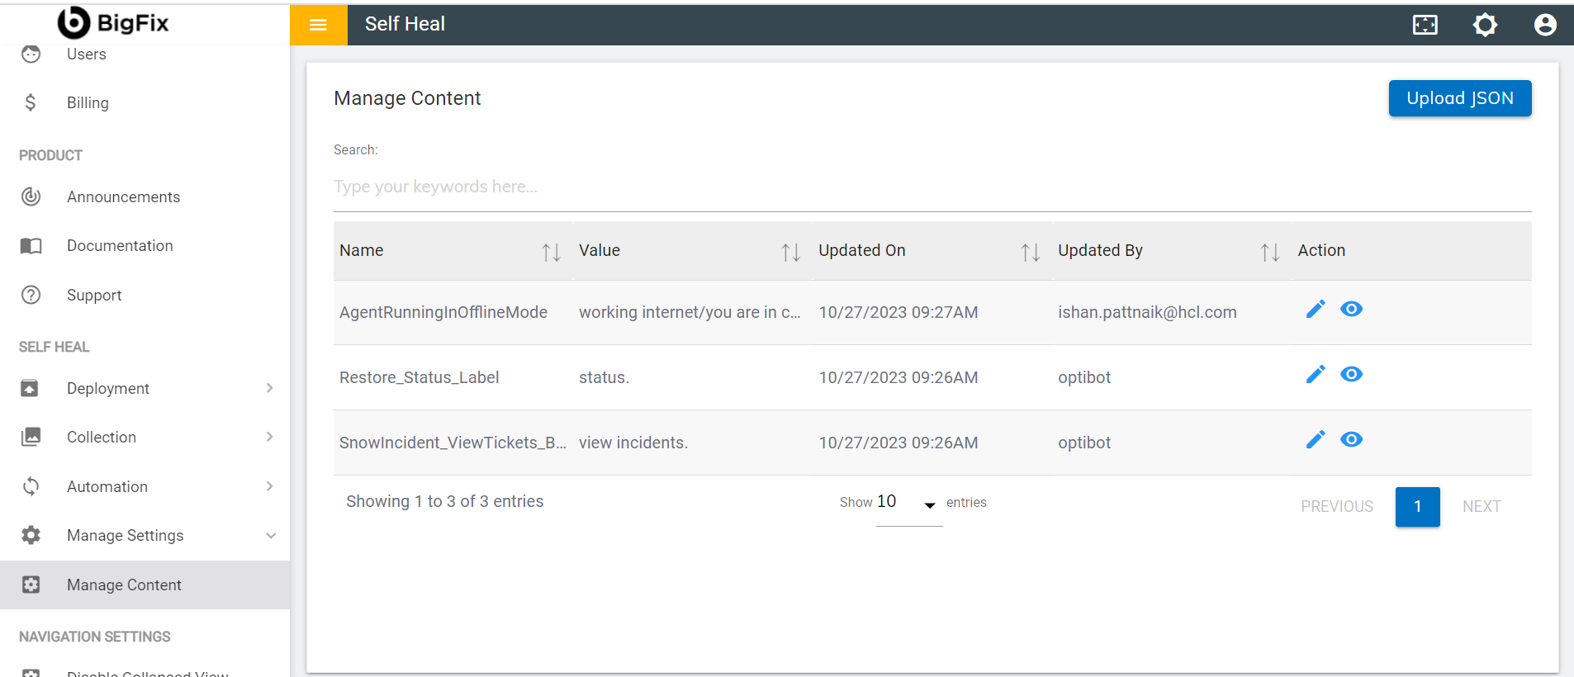The height and width of the screenshot is (677, 1574).
Task: Click the hamburger menu icon
Action: [x=318, y=25]
